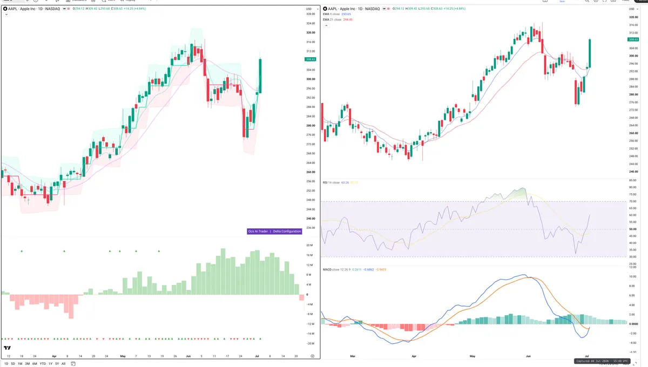Viewport: 648px width, 367px height.
Task: Click the TradingView logo in left chart
Action: [x=7, y=348]
